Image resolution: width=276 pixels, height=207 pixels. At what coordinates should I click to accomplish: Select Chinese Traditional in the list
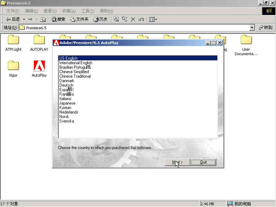(x=138, y=76)
